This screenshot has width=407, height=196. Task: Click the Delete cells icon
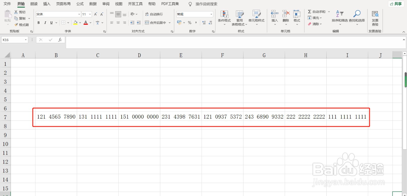(286, 14)
